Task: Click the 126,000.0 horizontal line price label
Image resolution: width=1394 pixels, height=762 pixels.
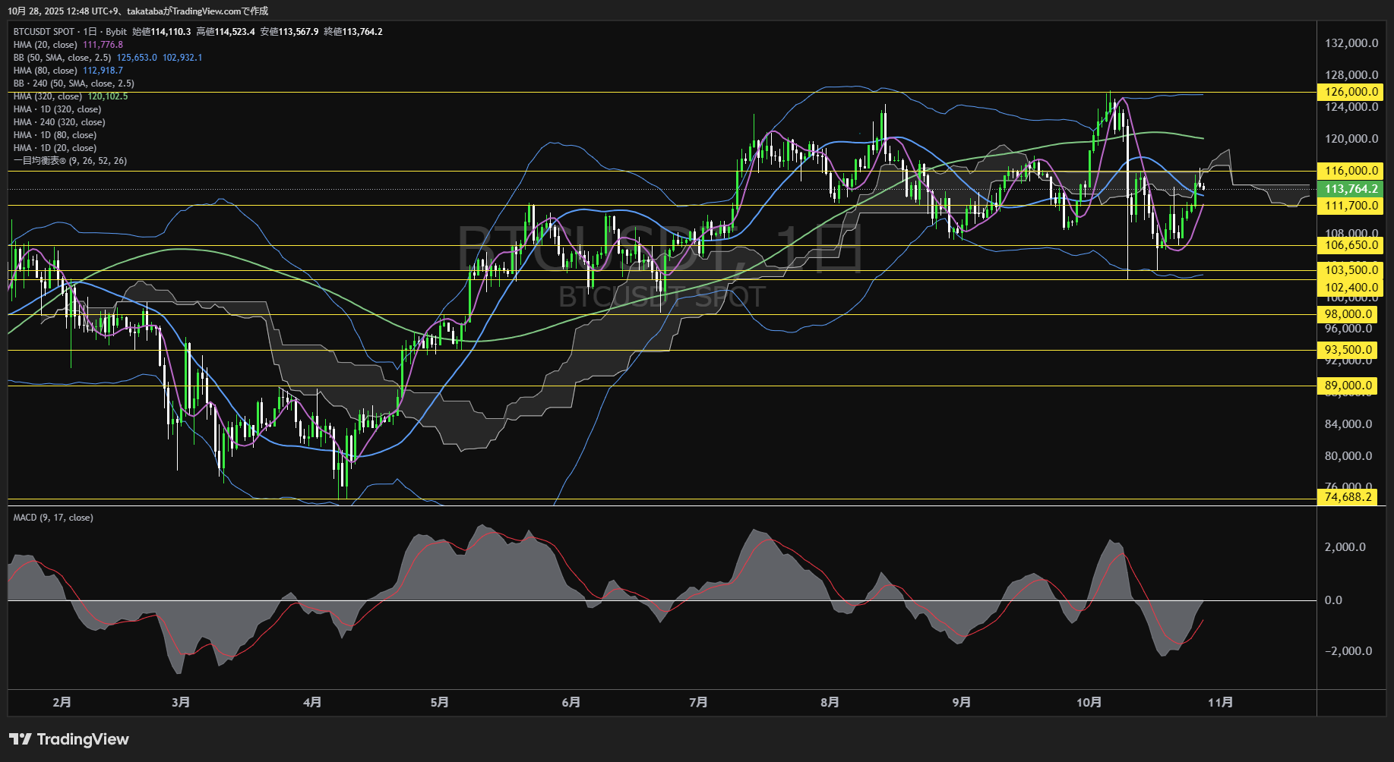Action: click(1350, 92)
